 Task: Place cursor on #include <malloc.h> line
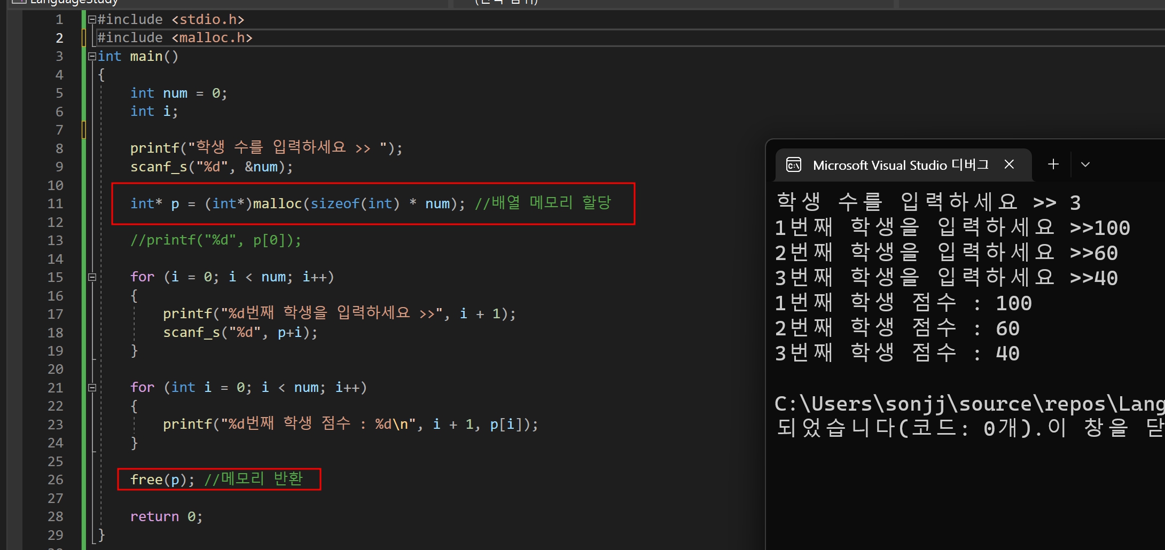[x=175, y=38]
